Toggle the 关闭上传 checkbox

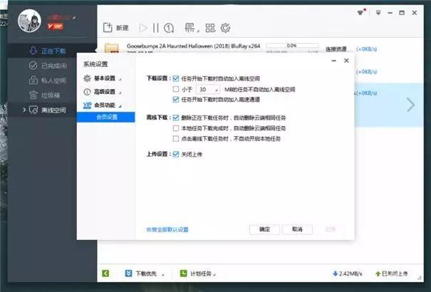pos(176,155)
